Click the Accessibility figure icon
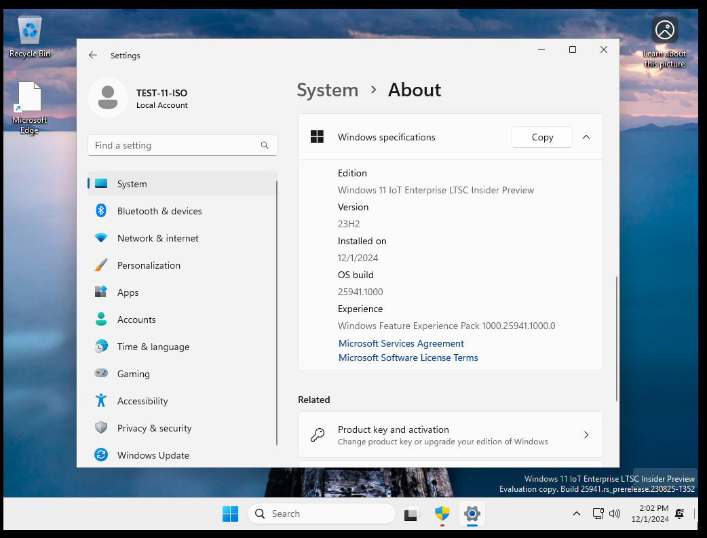The image size is (707, 538). pos(101,400)
